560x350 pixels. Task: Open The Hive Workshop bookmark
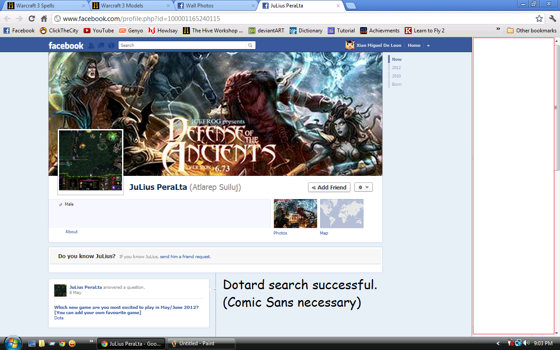(x=213, y=31)
